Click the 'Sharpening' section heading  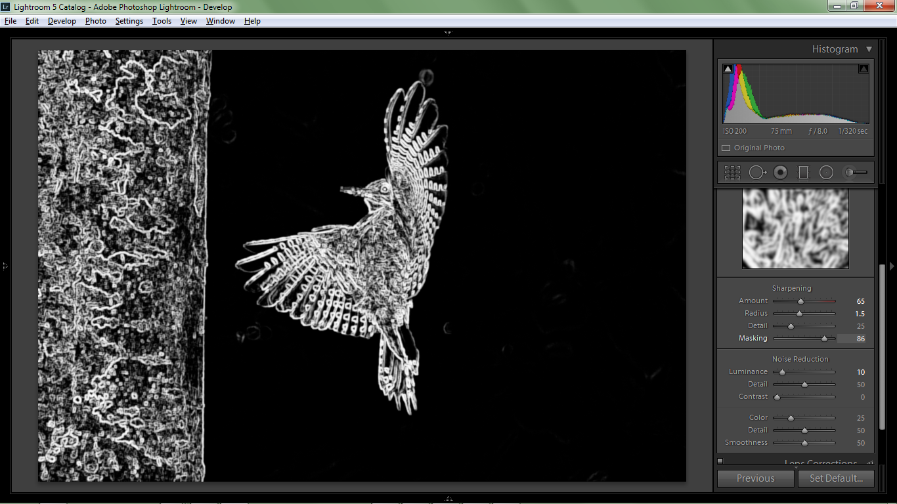pyautogui.click(x=791, y=288)
